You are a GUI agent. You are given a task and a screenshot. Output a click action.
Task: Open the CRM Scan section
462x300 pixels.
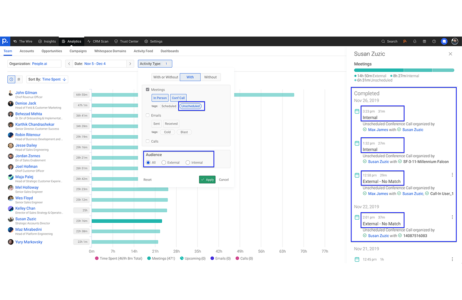(98, 41)
